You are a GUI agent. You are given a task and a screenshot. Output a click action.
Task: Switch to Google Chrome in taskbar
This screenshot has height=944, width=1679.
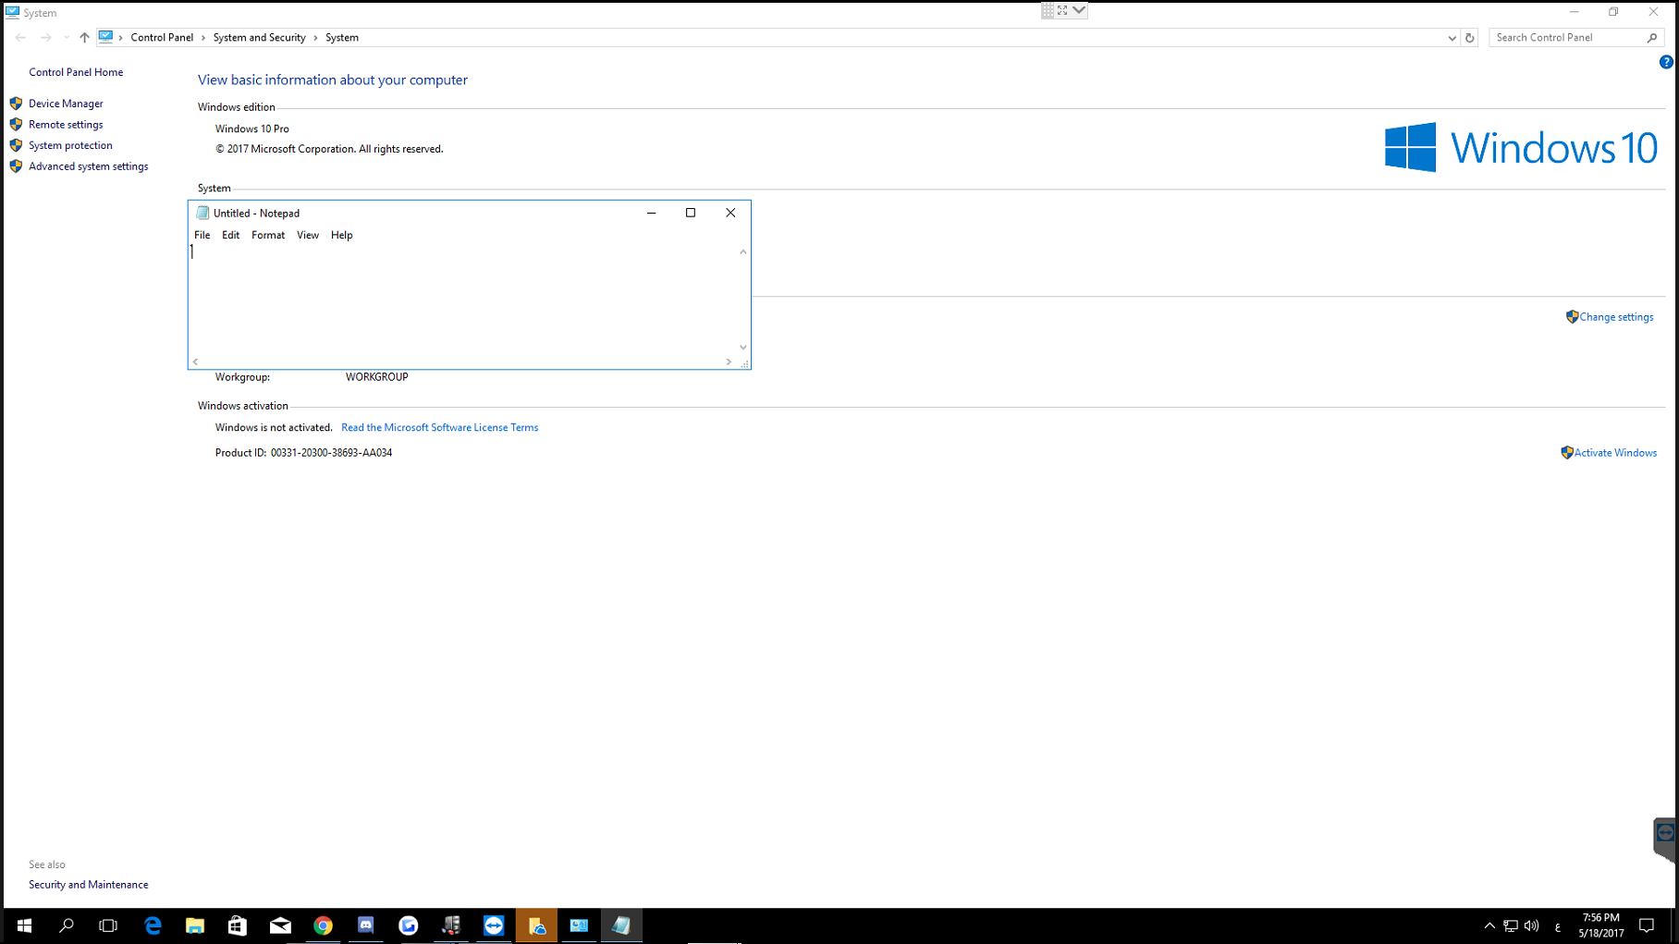tap(323, 926)
